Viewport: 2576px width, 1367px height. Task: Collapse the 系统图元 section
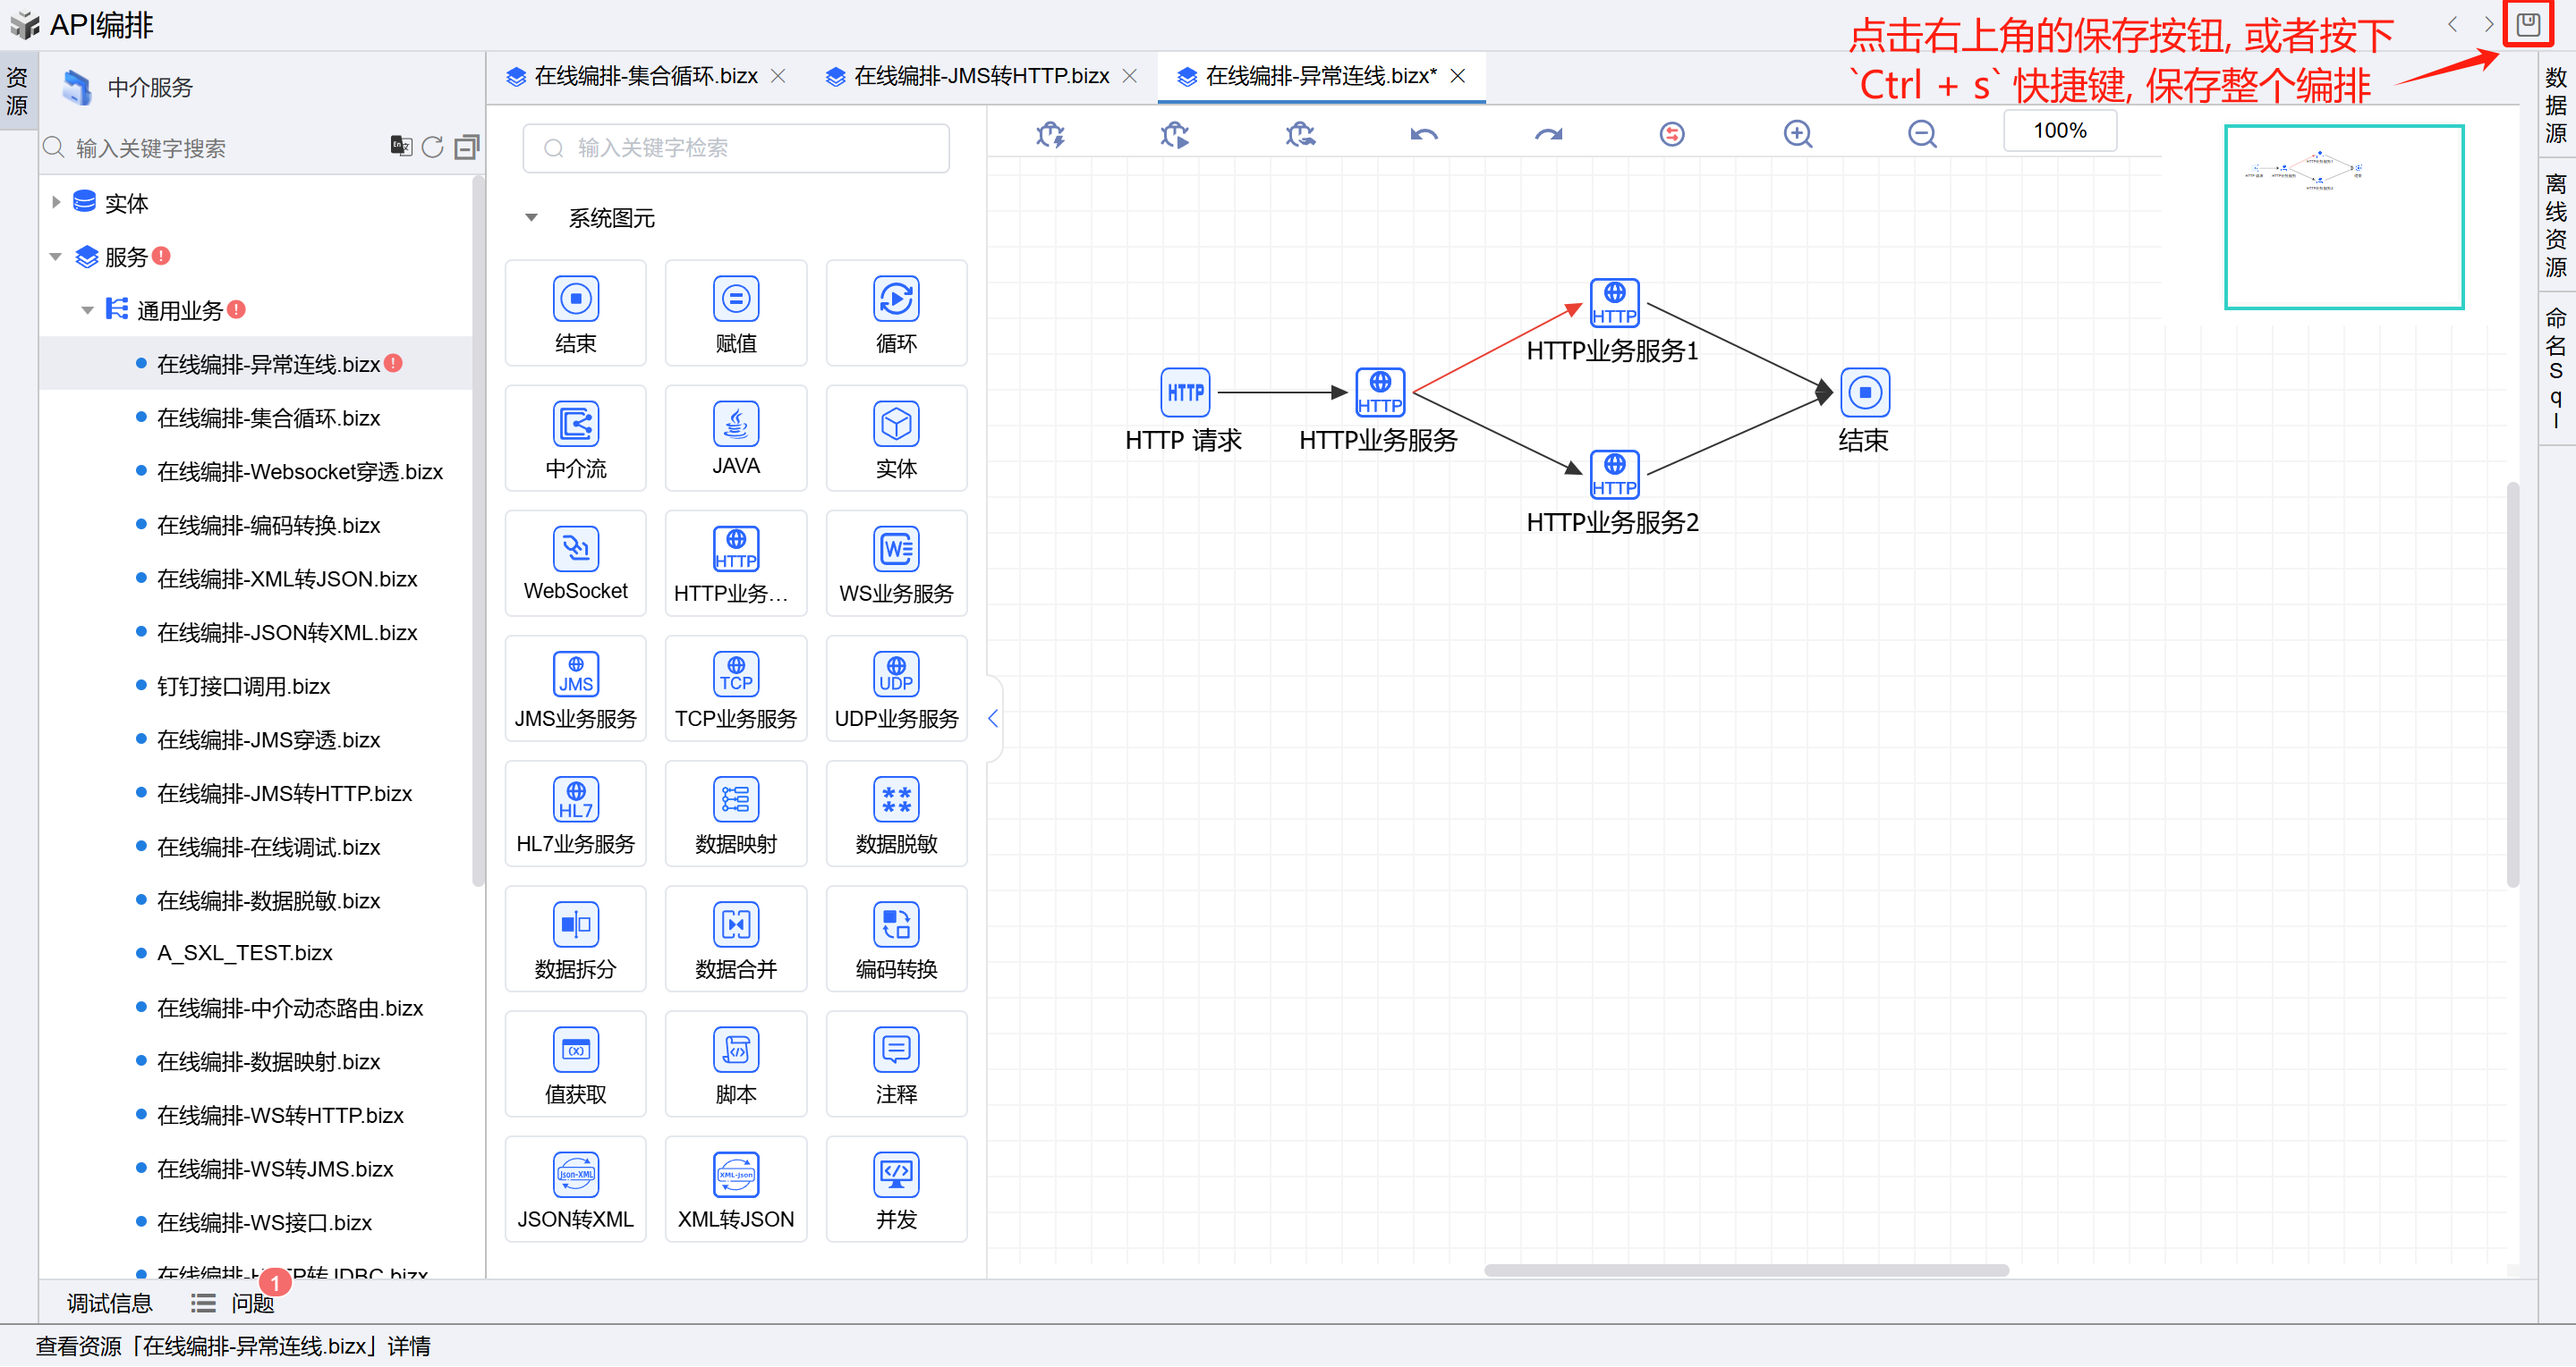click(x=532, y=218)
